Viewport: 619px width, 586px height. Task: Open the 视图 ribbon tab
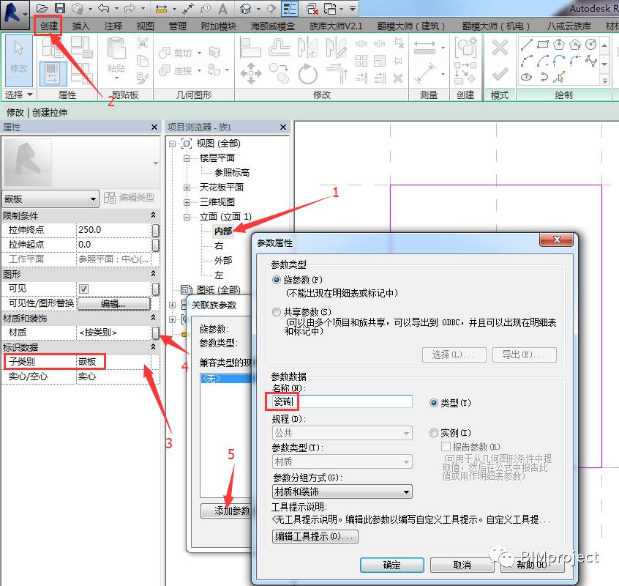point(146,26)
